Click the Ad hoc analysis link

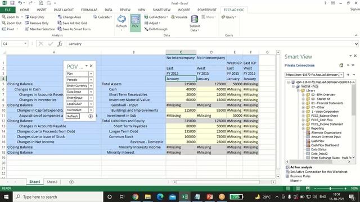[301, 167]
